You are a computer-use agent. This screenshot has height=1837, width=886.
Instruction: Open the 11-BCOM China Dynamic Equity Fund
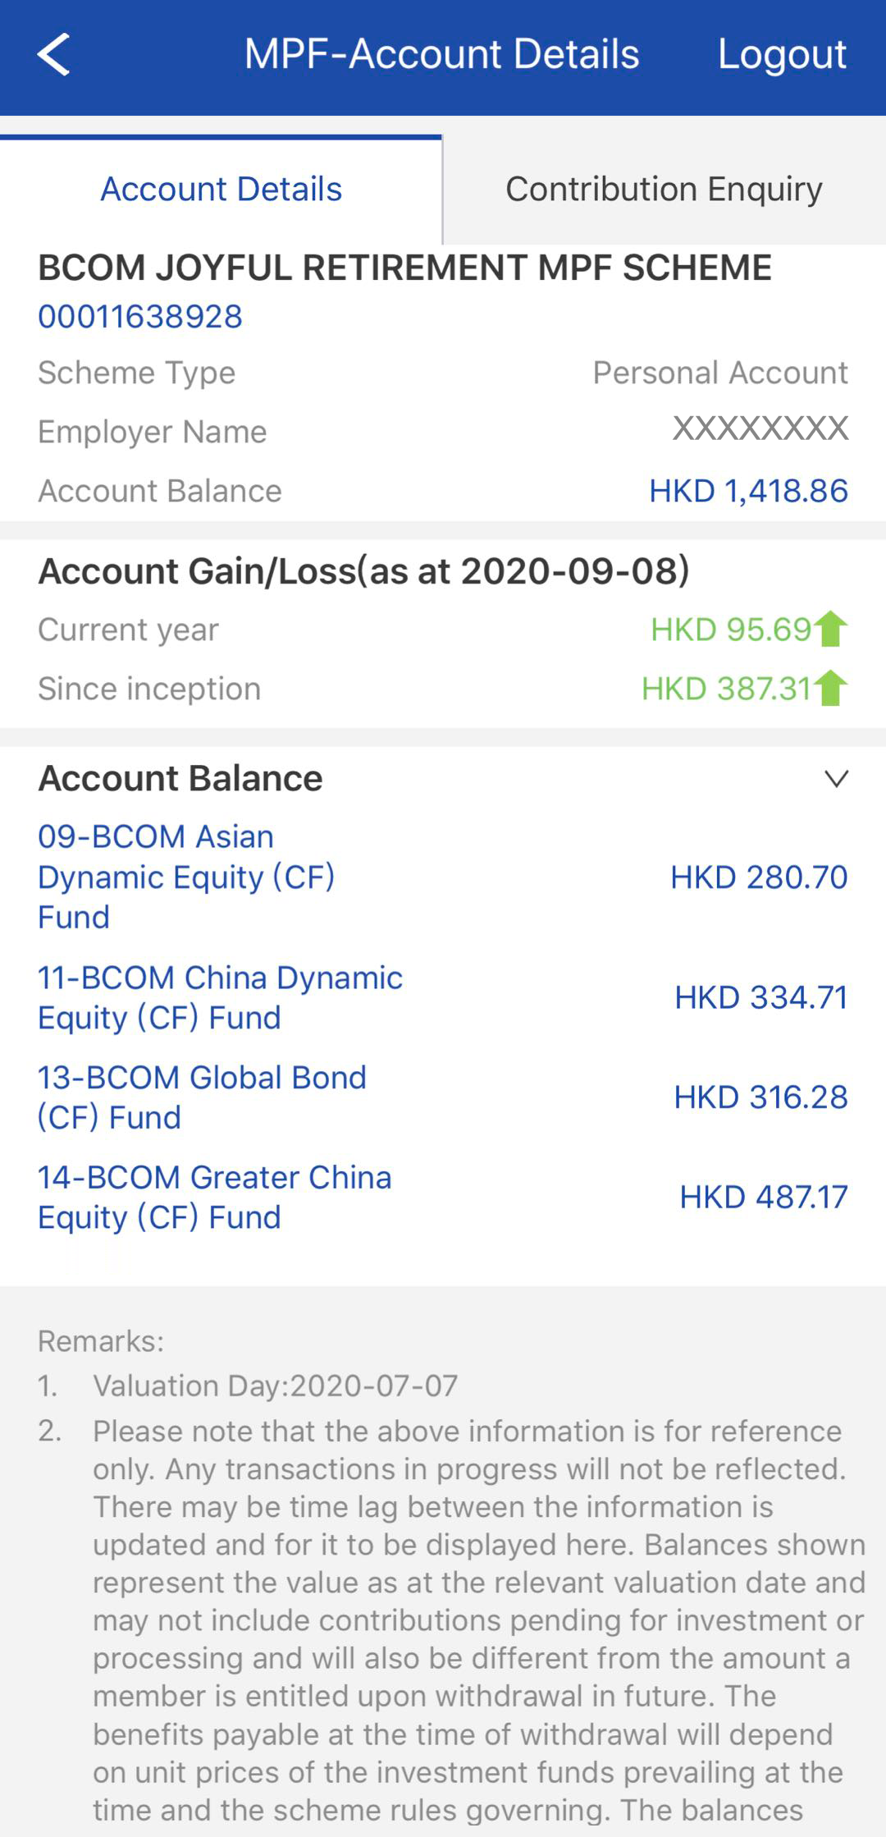[220, 997]
